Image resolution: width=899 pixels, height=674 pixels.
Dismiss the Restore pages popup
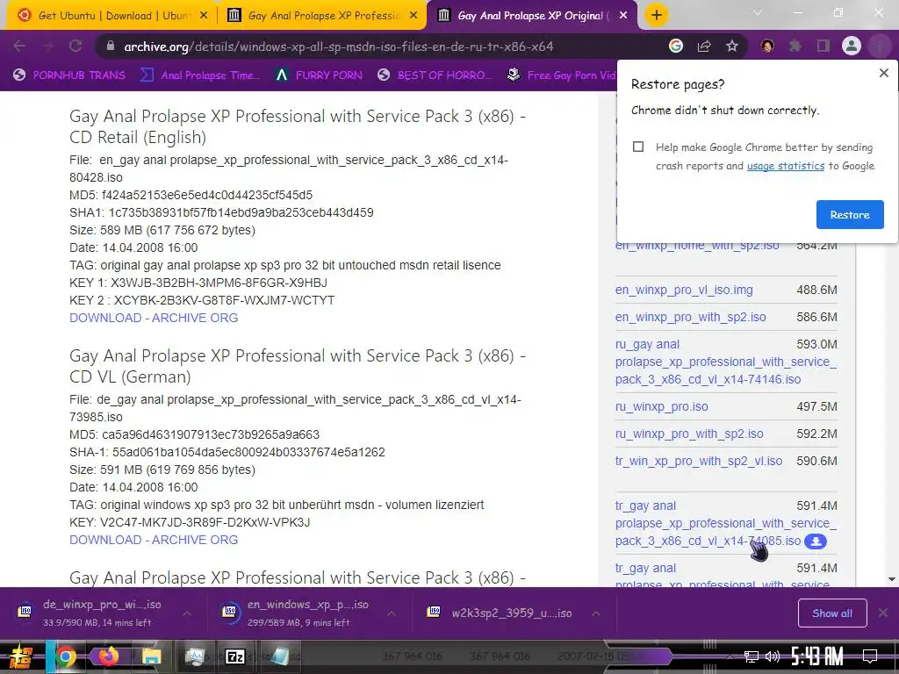pos(883,73)
